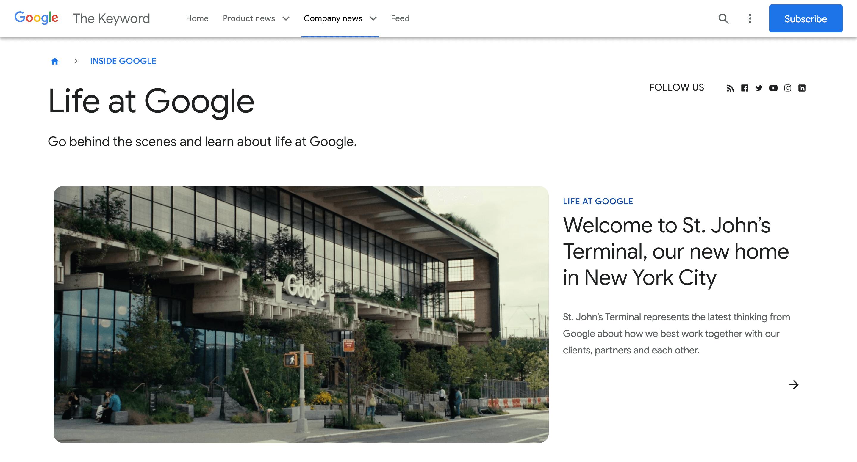The width and height of the screenshot is (857, 462).
Task: Open the Instagram follow icon
Action: point(787,88)
